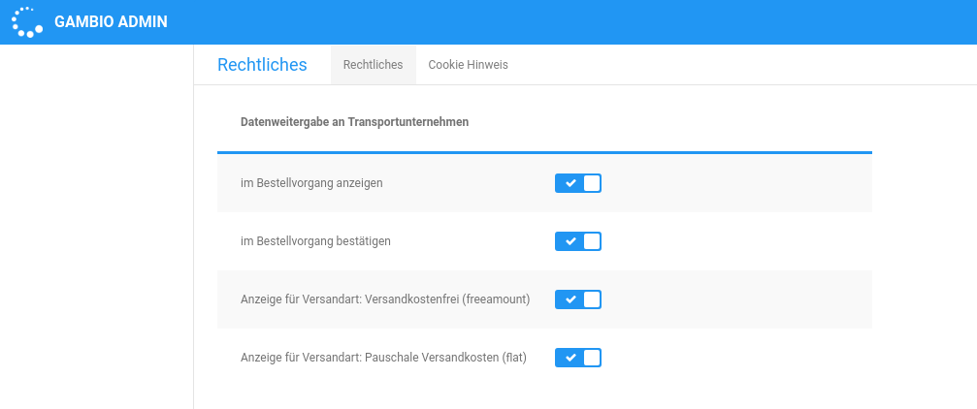Screen dimensions: 977x409
Task: Click the checkmark icon in the anzeigen switch
Action: point(570,183)
